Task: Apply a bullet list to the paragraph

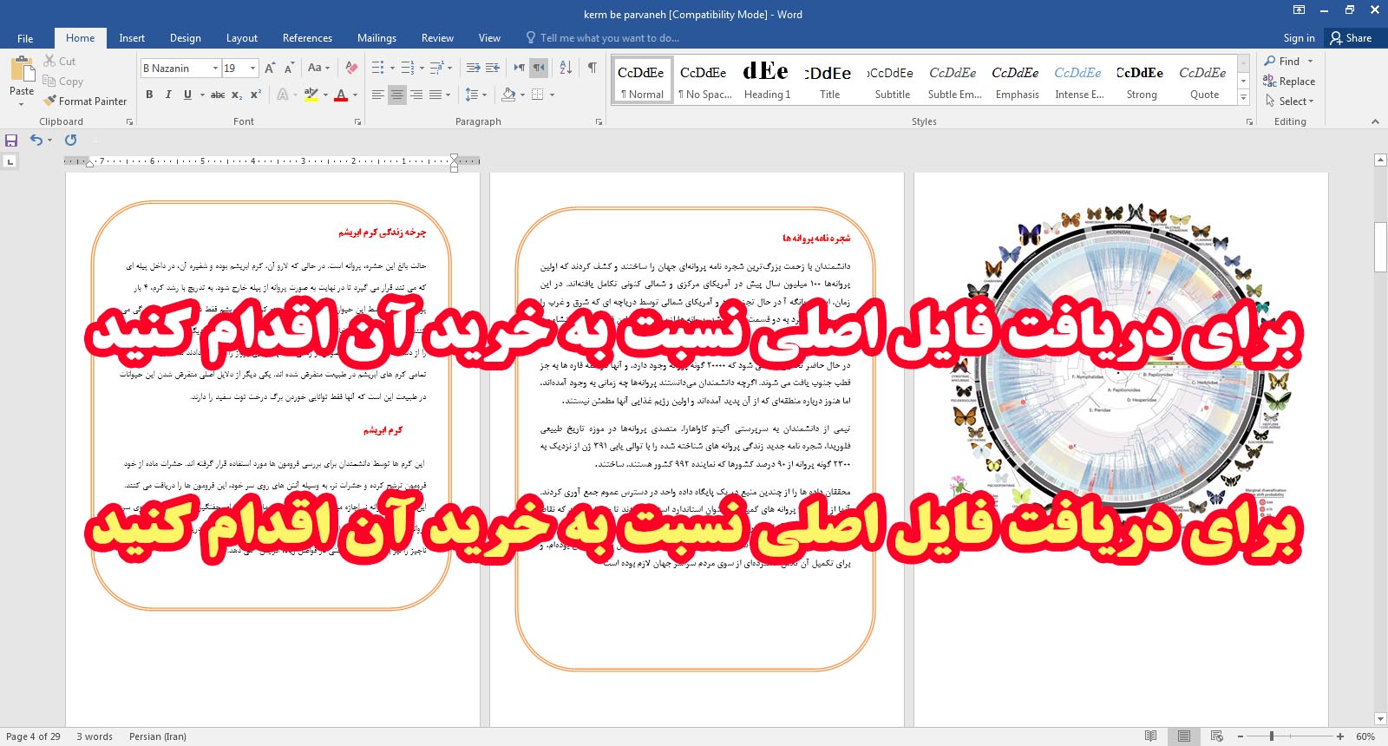Action: click(378, 68)
